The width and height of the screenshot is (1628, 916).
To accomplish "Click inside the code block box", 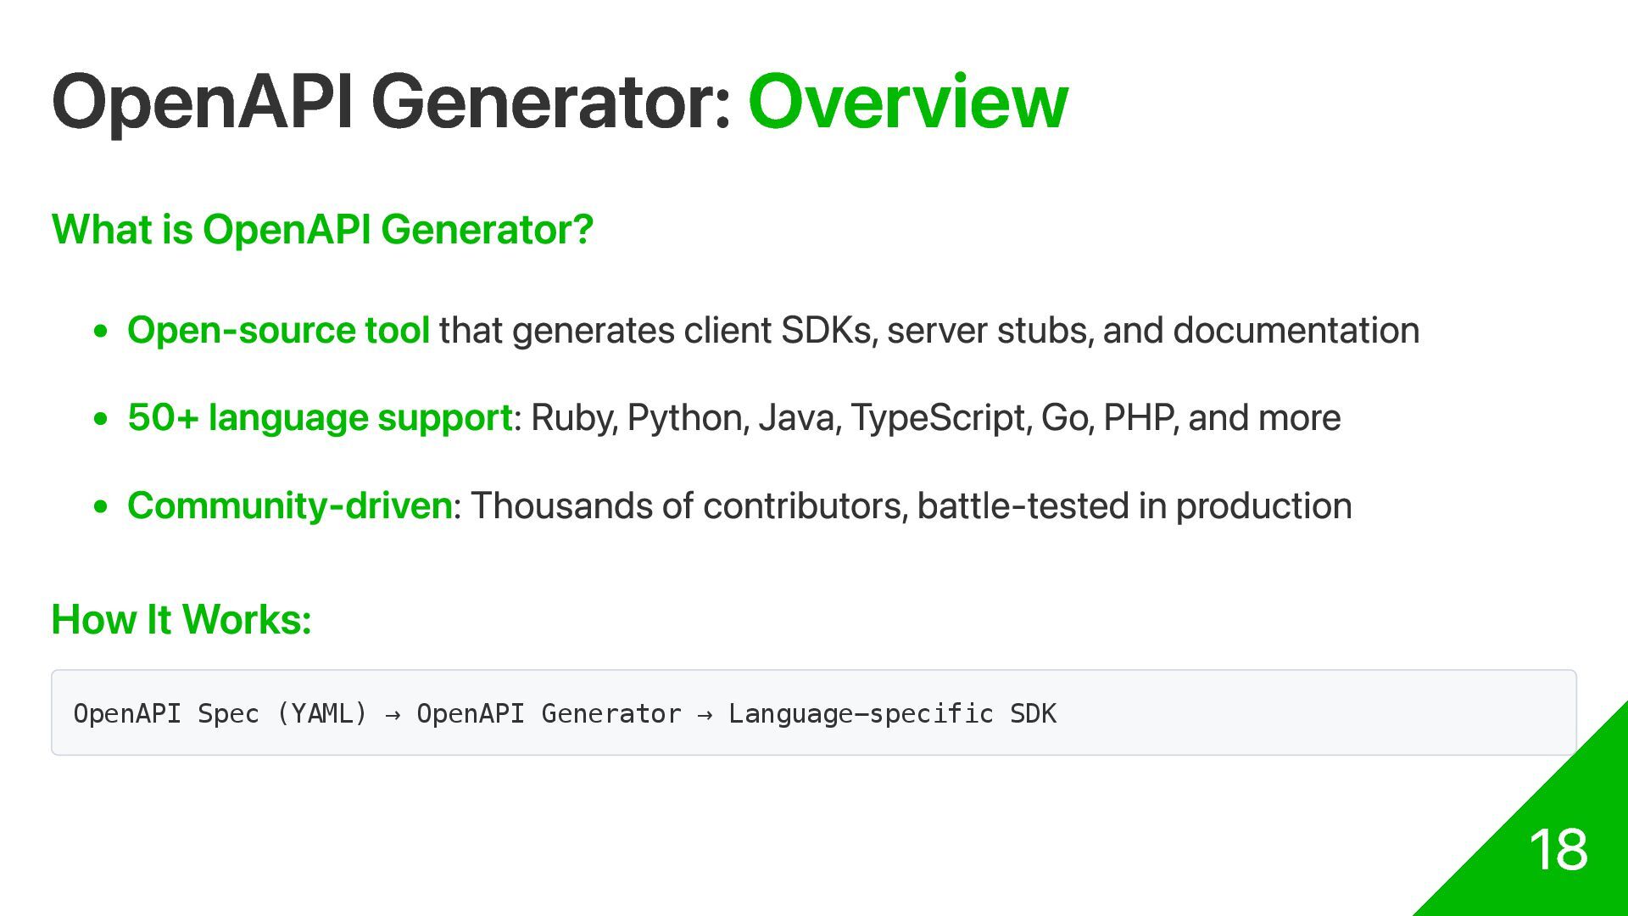I will [813, 712].
